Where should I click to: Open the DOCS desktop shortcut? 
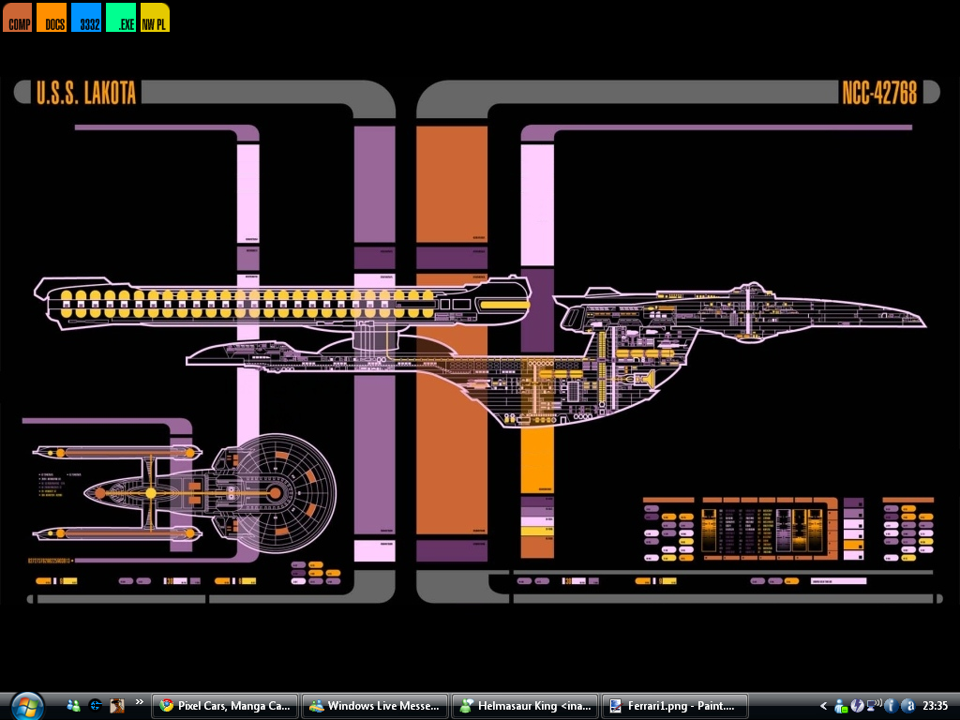pos(52,17)
